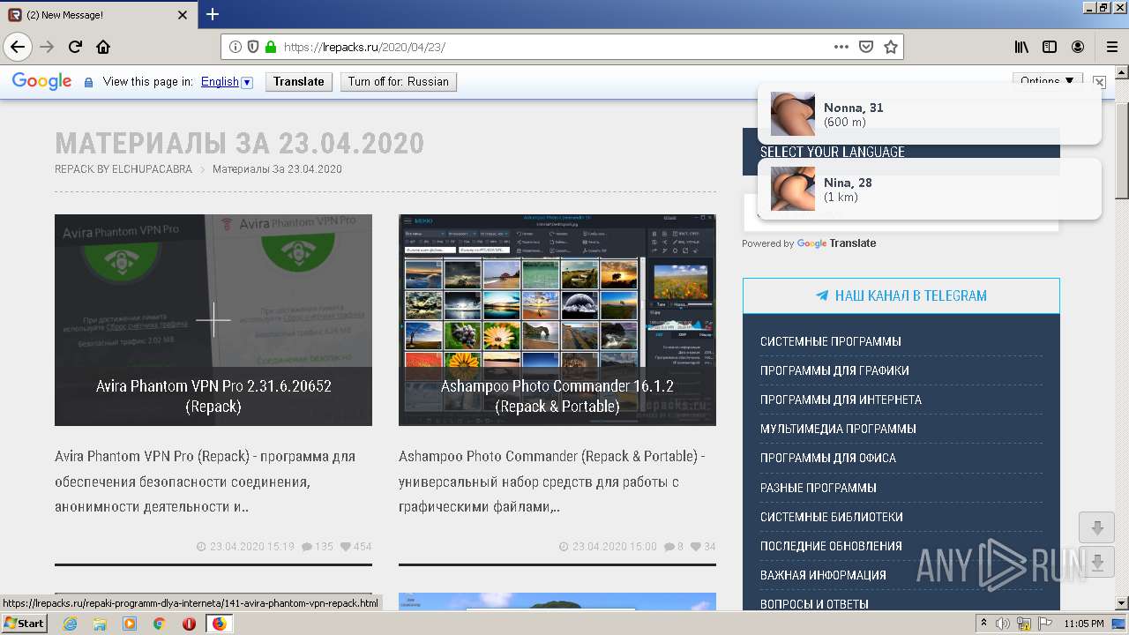Open ВОПРОСЫ И ОТВЕТЫ menu item
Image resolution: width=1129 pixels, height=635 pixels.
coord(814,604)
